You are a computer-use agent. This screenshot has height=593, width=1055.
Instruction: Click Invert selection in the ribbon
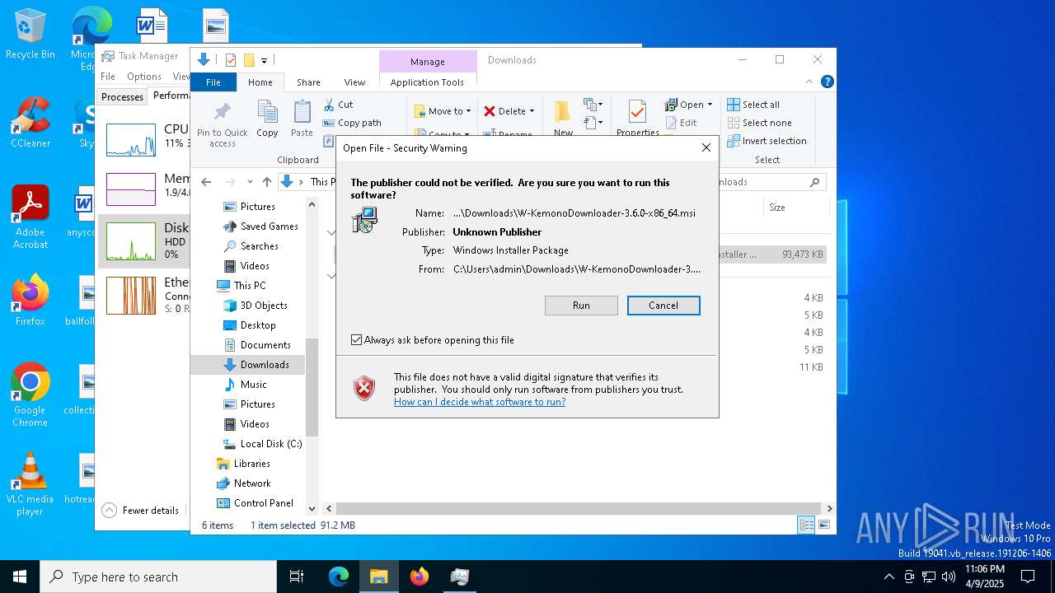click(767, 141)
